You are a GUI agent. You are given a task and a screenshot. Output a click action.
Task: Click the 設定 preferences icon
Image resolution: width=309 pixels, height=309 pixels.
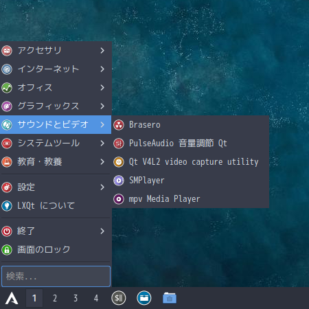(7, 187)
